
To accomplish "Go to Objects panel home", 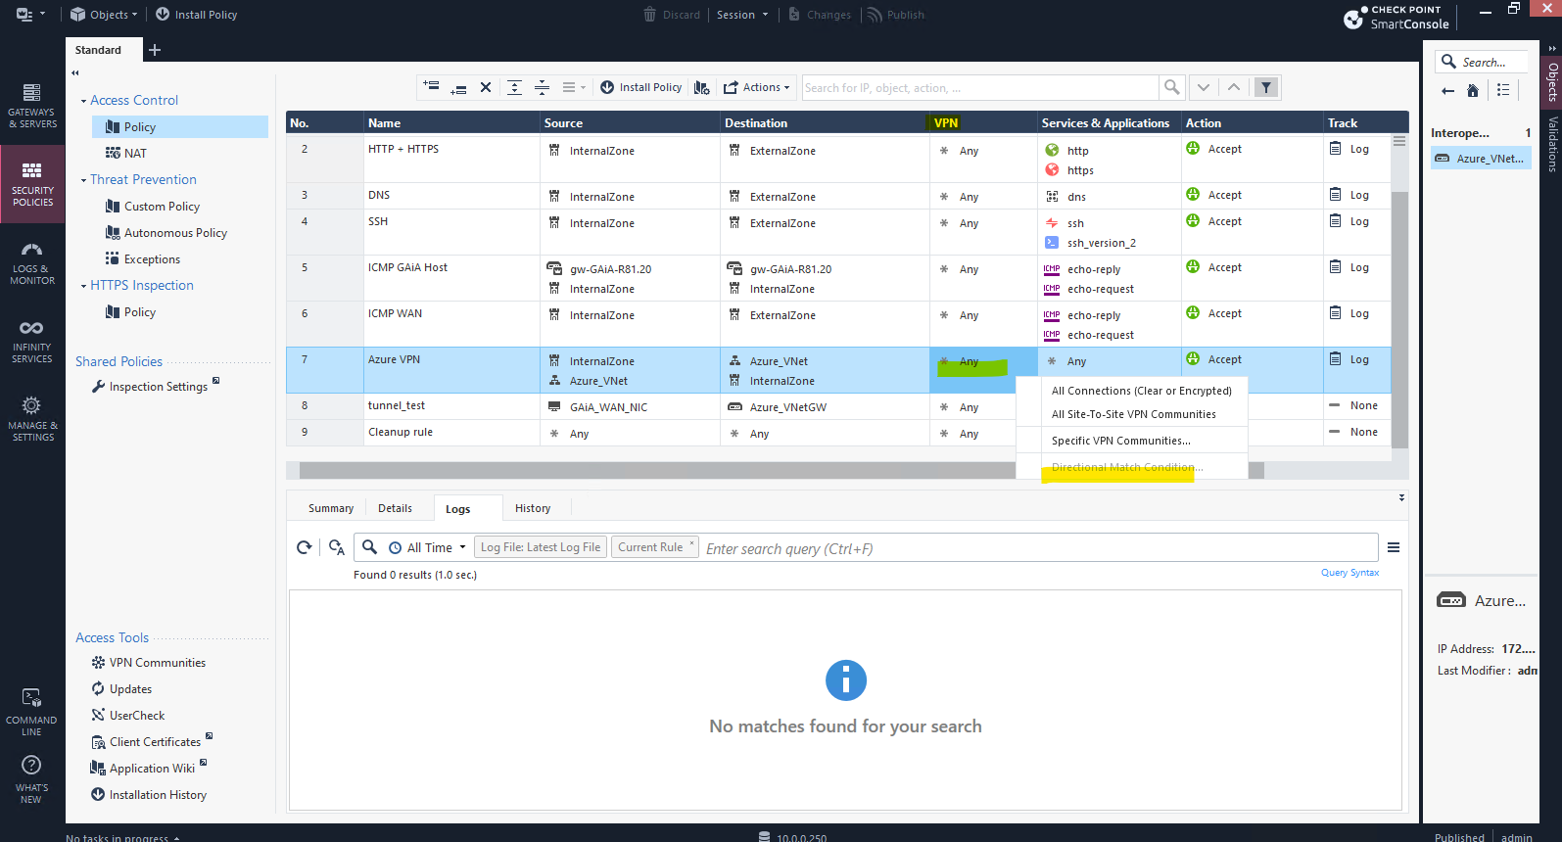I will (1473, 91).
